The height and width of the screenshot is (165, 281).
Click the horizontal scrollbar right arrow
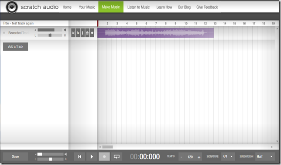coord(272,147)
